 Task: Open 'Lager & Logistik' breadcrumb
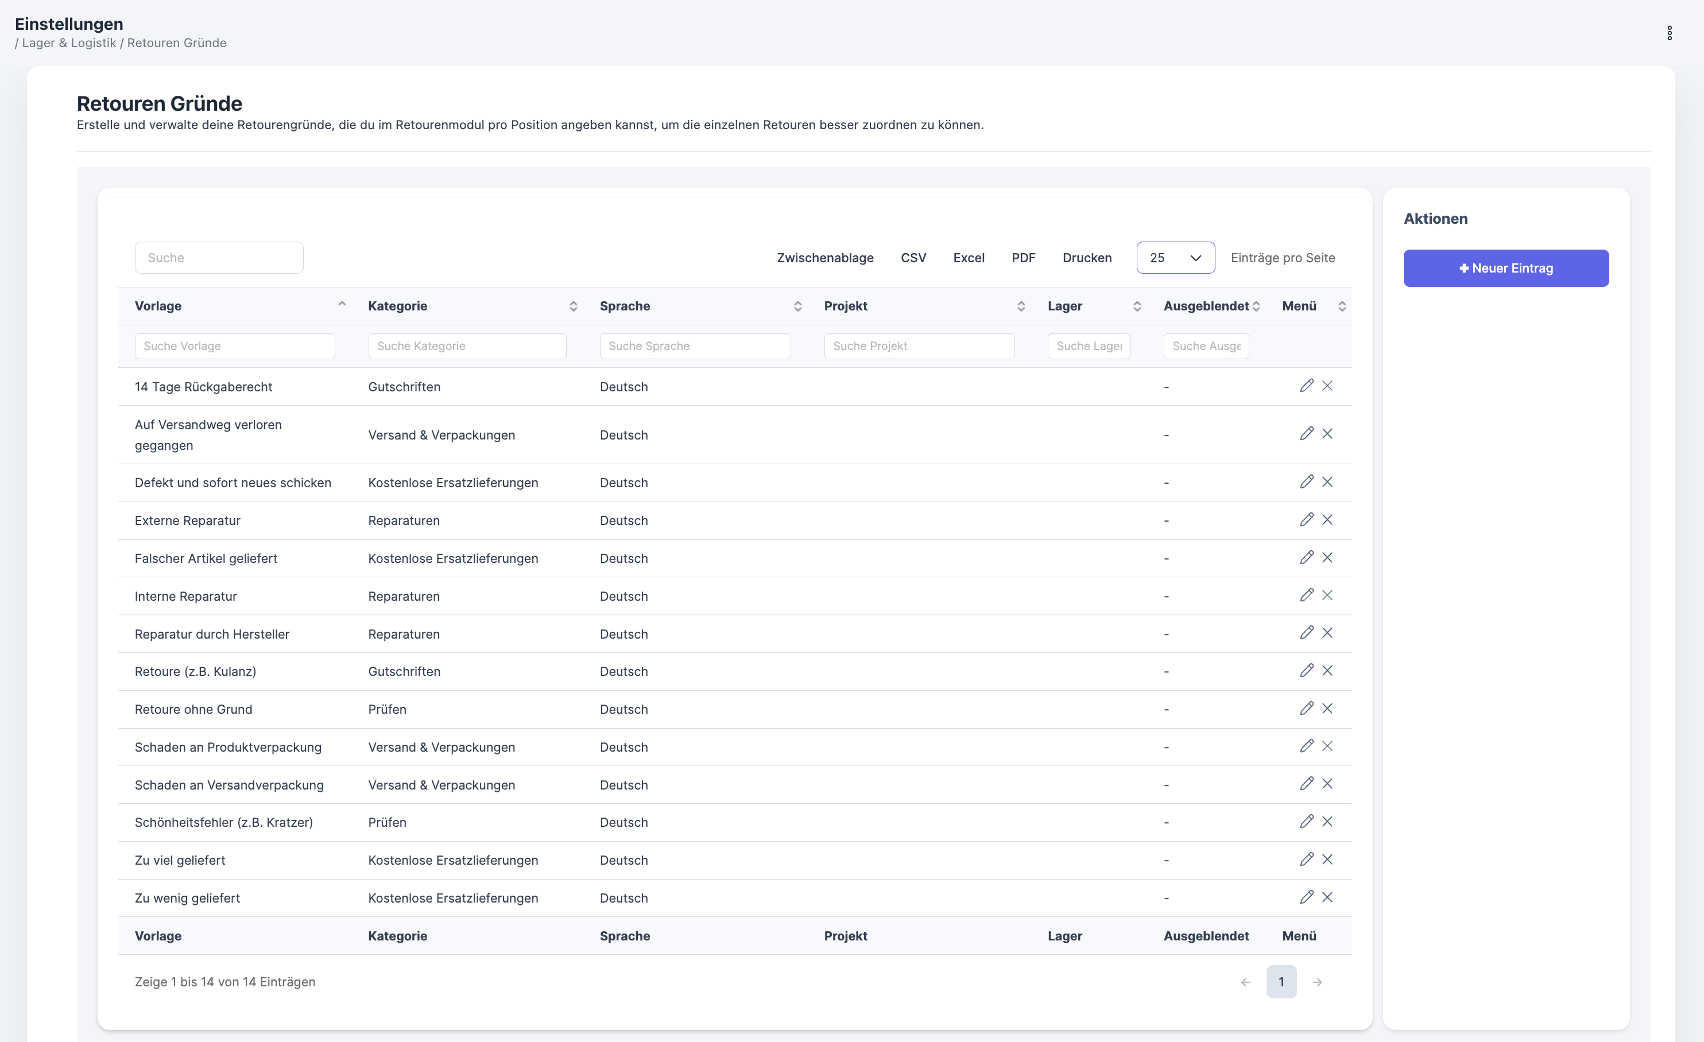click(x=69, y=43)
